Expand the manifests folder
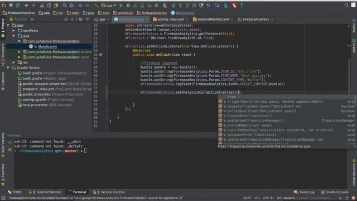The width and height of the screenshot is (357, 201). click(13, 31)
